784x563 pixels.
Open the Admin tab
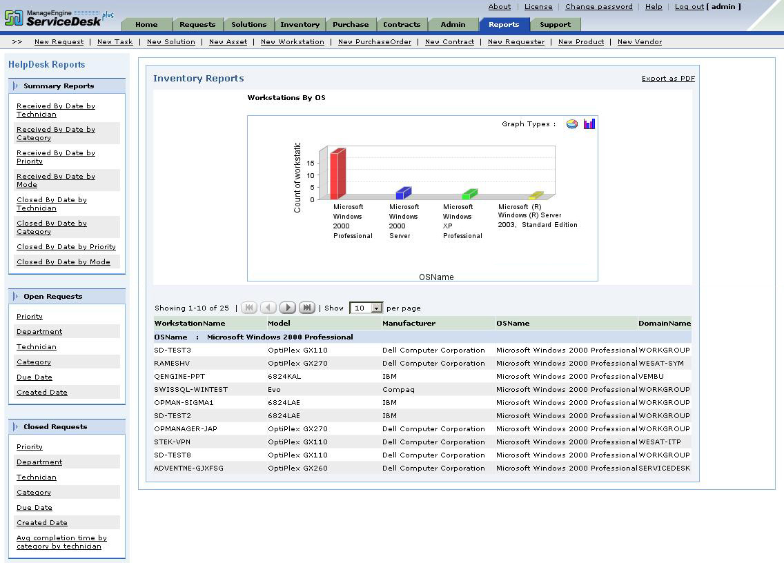[453, 25]
